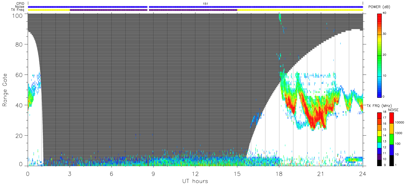Image resolution: width=408 pixels, height=188 pixels.
Task: Click Range Gate axis tick label "20"
Action: pos(20,136)
